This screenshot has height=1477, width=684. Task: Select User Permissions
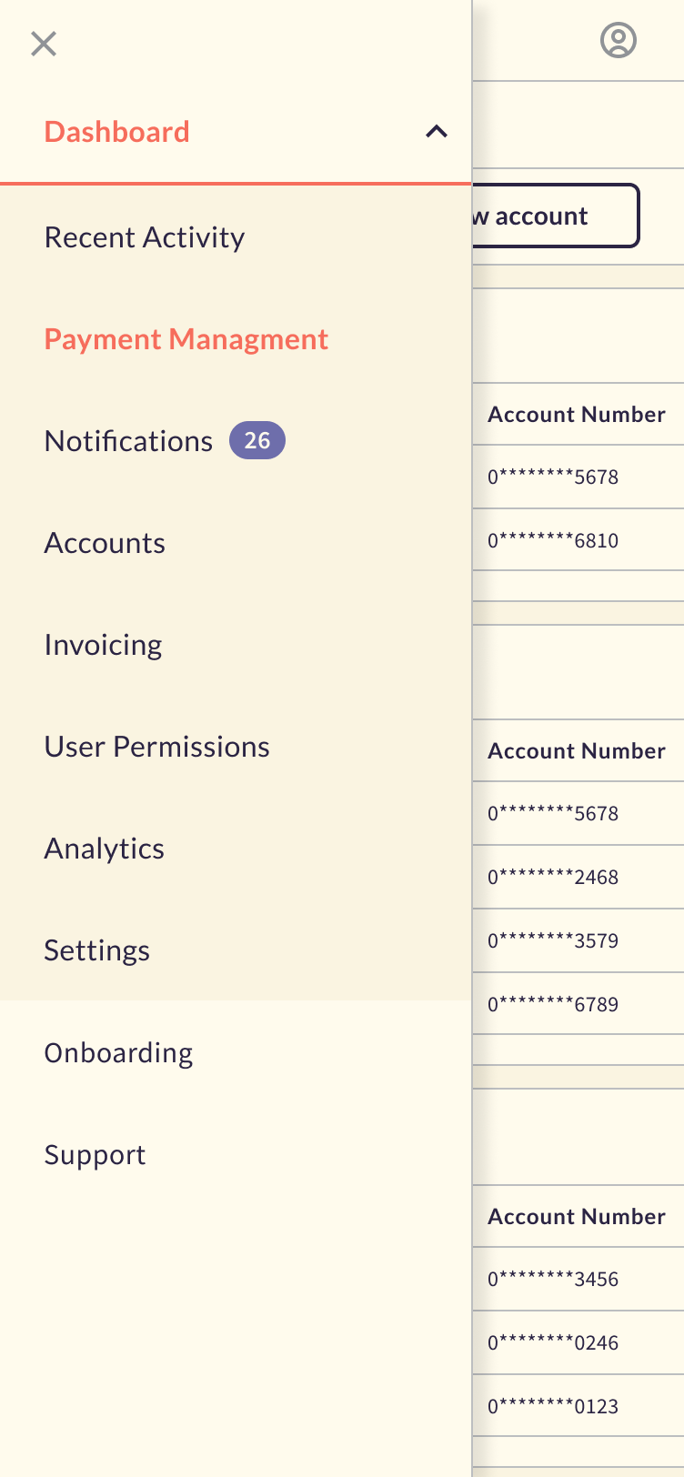[156, 747]
